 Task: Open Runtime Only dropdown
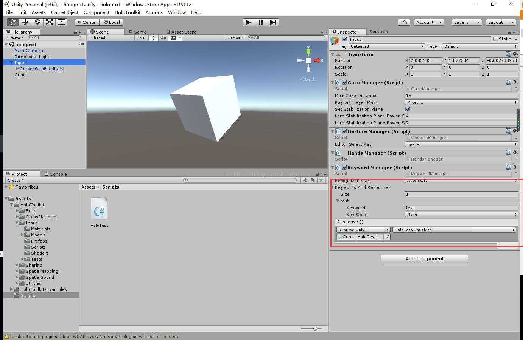click(x=363, y=230)
